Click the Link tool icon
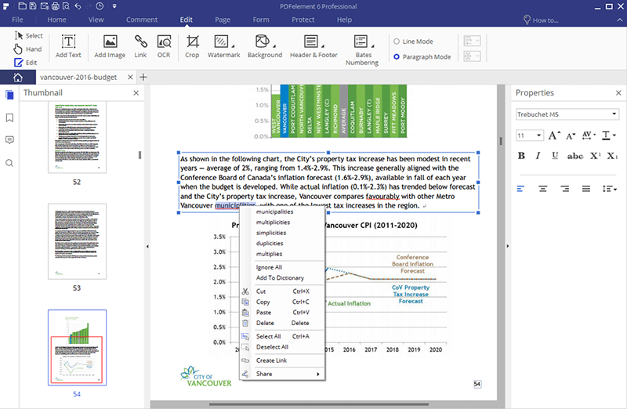Viewport: 627px width, 409px height. click(140, 47)
